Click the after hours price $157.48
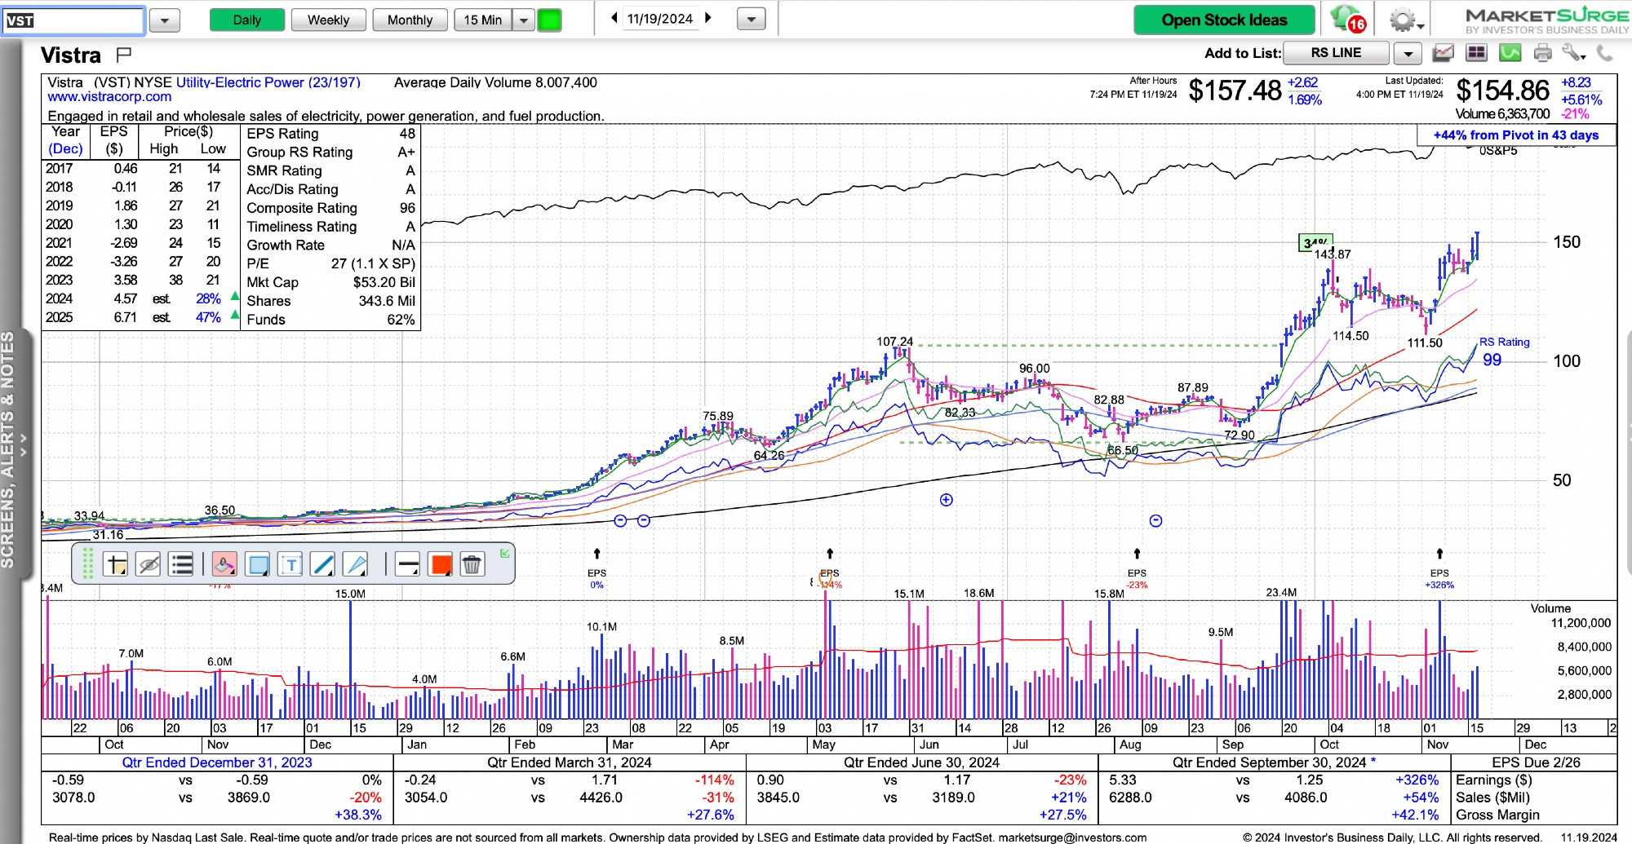Image resolution: width=1632 pixels, height=844 pixels. tap(1235, 91)
